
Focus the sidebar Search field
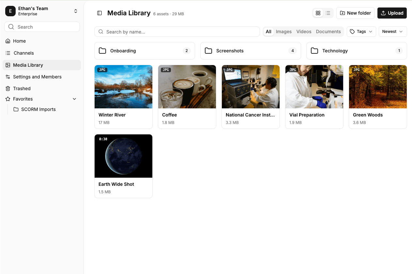click(42, 27)
